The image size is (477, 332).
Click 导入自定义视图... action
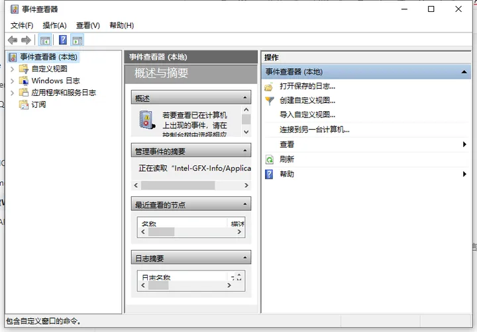[307, 114]
